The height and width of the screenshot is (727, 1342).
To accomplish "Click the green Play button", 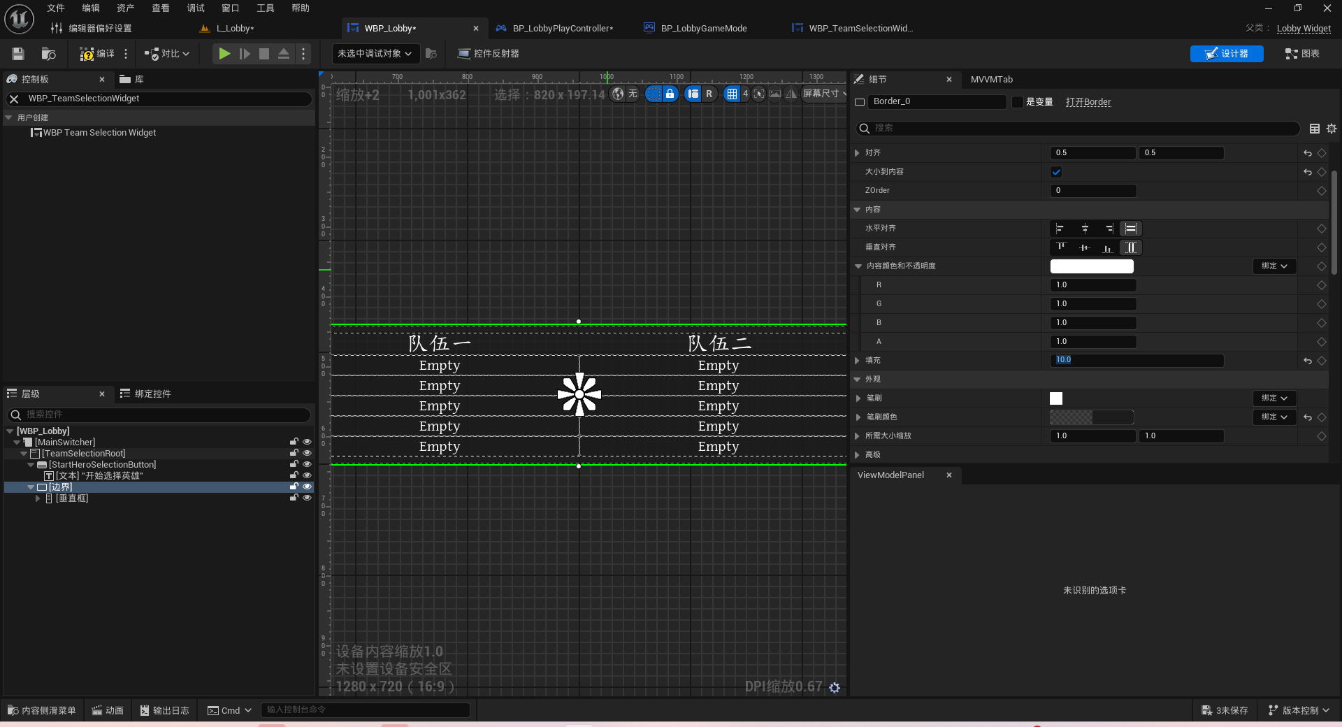I will tap(224, 54).
